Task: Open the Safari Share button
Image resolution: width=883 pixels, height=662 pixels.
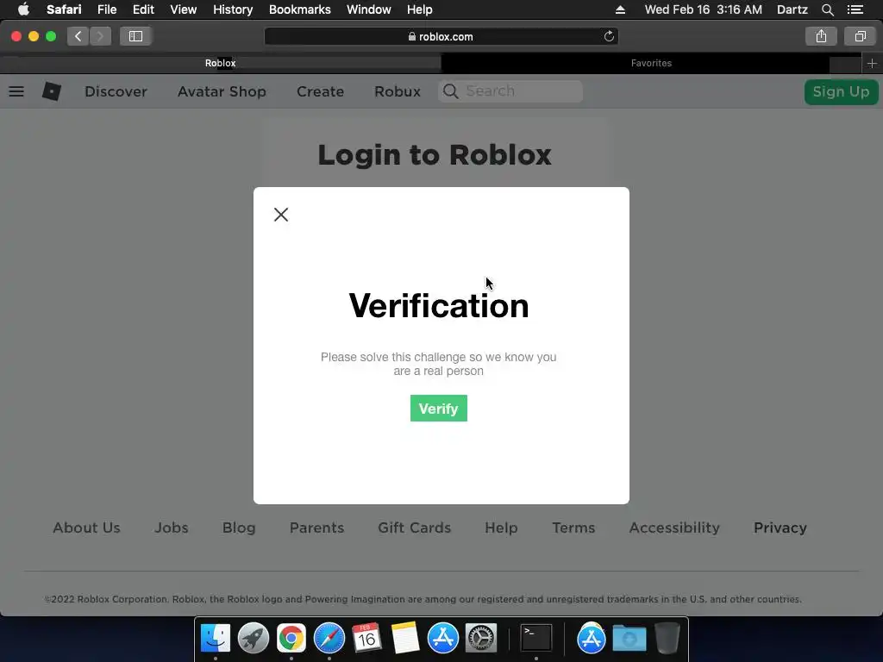Action: (821, 36)
